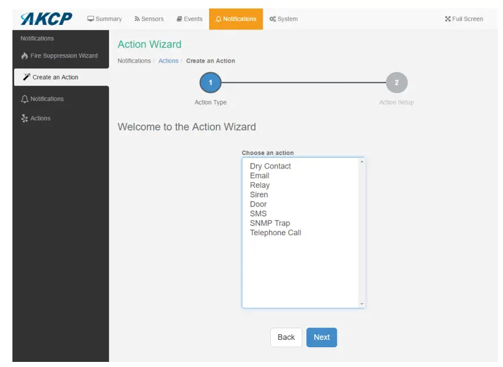The width and height of the screenshot is (503, 367).
Task: Click the magic wand icon for Create an Action
Action: (27, 77)
